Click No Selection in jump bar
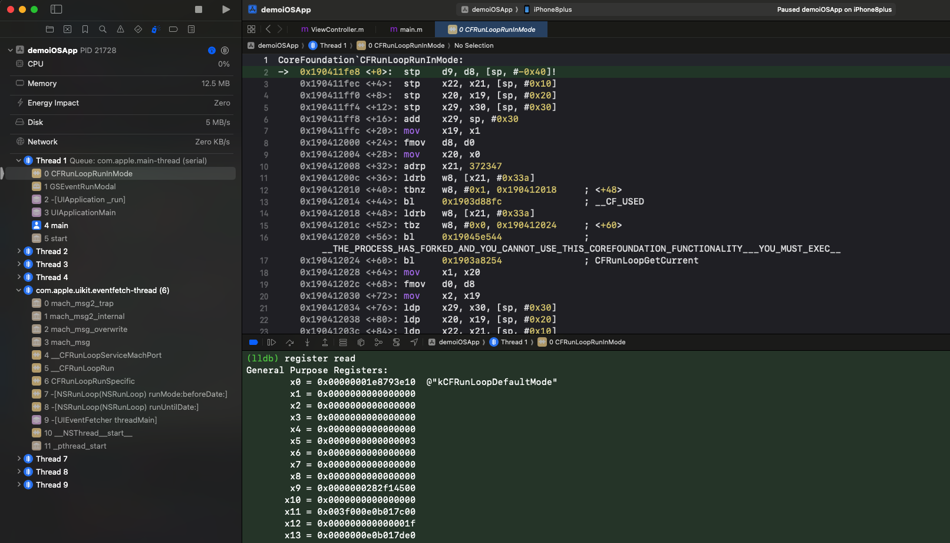The width and height of the screenshot is (950, 543). coord(474,45)
